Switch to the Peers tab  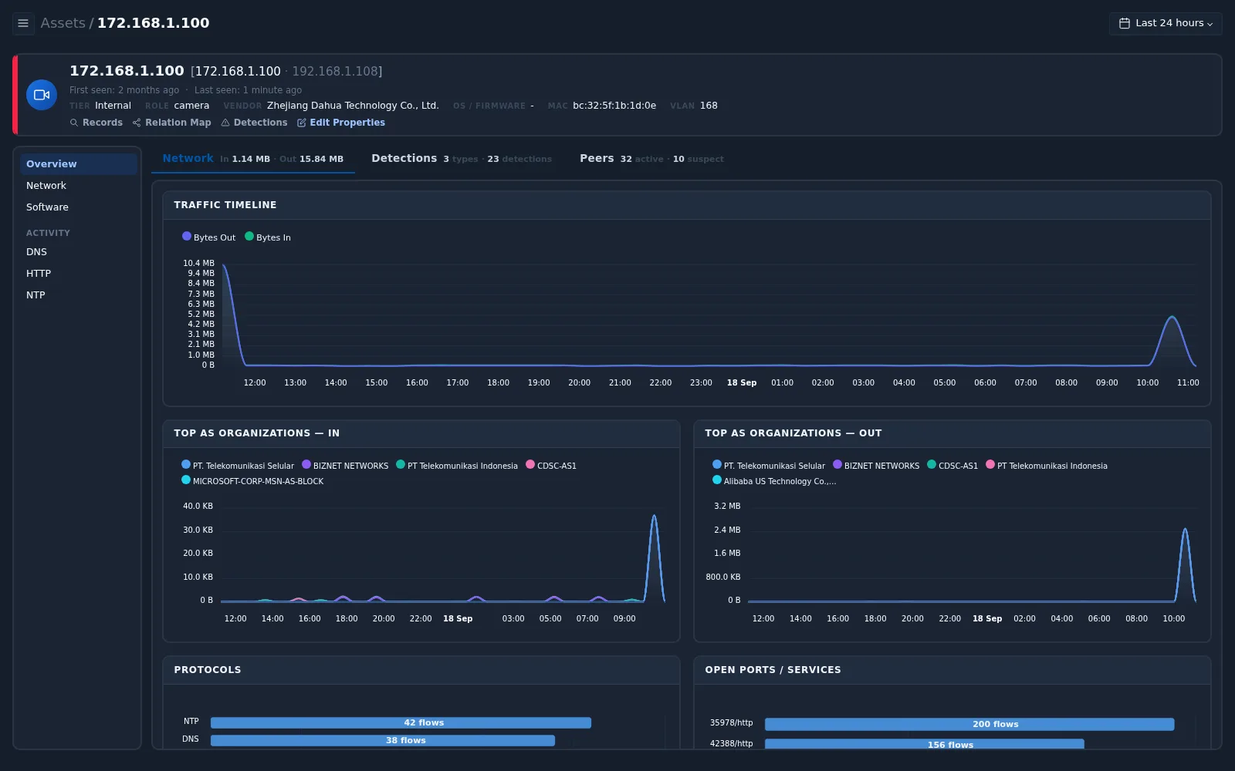tap(651, 159)
